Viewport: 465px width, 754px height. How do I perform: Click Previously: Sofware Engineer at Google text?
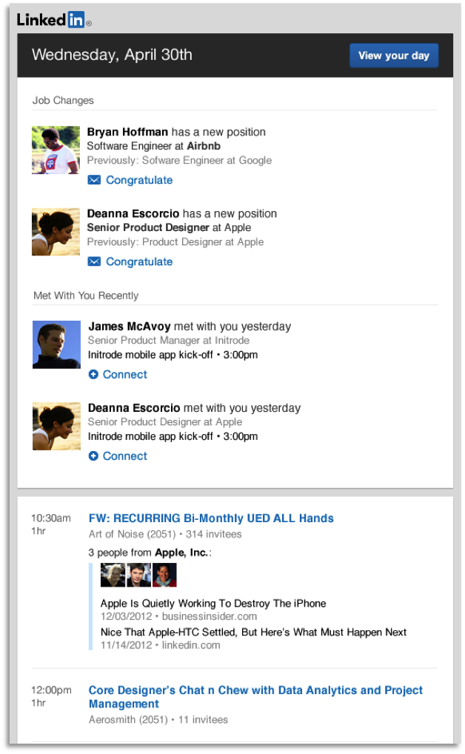tap(179, 161)
